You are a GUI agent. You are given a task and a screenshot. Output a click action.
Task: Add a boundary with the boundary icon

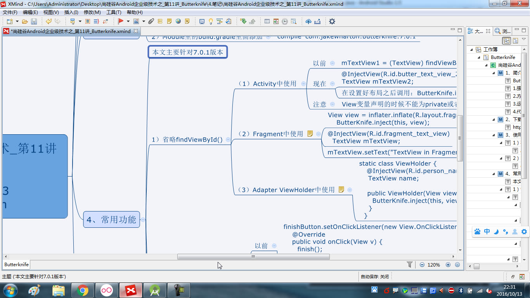coord(88,21)
